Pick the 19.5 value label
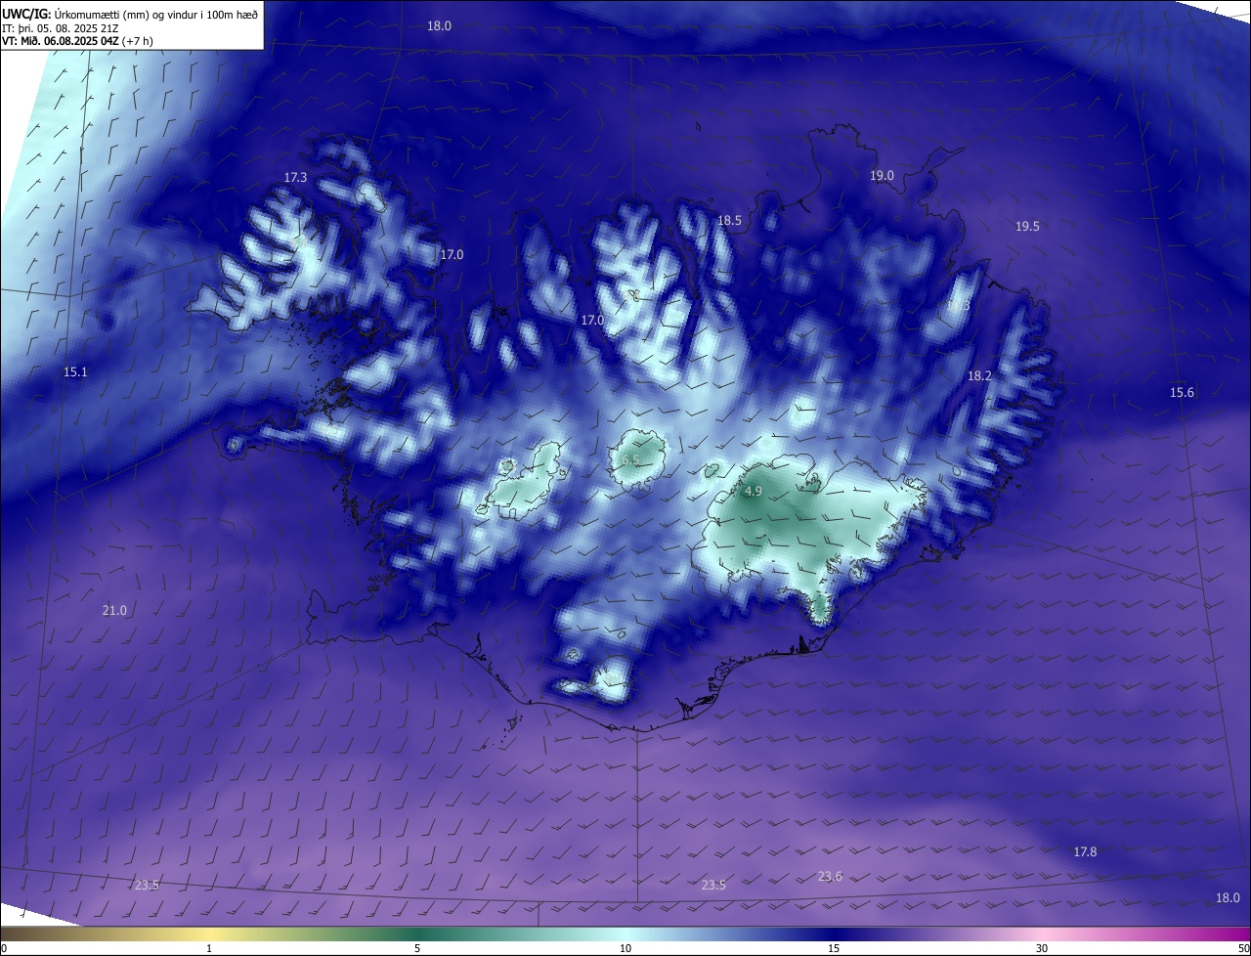This screenshot has width=1251, height=956. [1027, 226]
